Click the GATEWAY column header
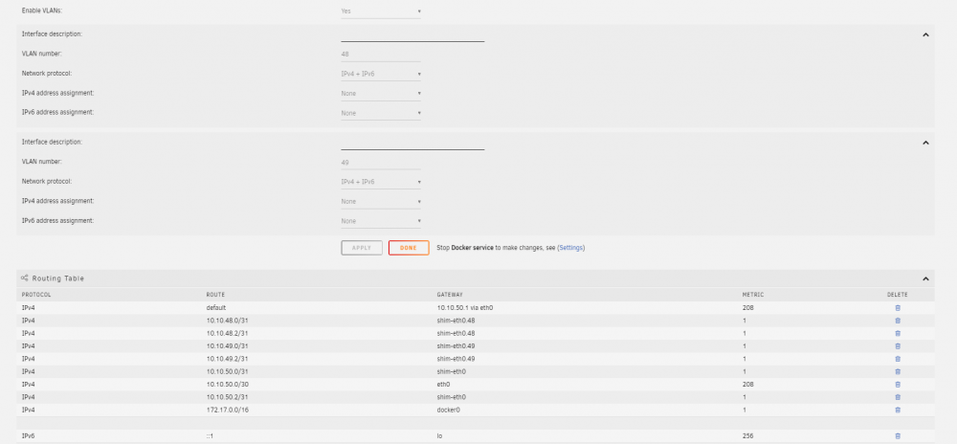Screen dimensions: 957x444 click(x=450, y=295)
